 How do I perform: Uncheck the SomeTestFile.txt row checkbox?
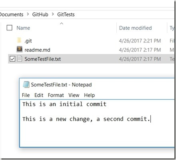[x=12, y=59]
